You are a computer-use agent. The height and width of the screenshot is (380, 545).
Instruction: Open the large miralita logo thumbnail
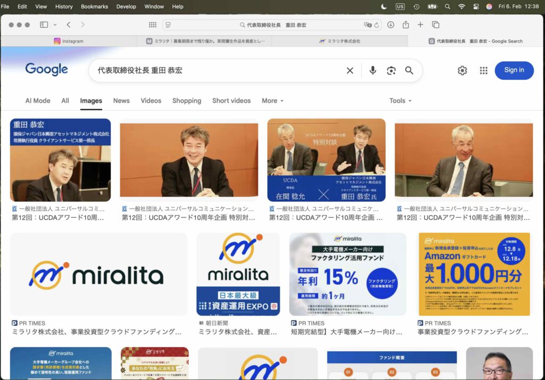[x=98, y=274]
